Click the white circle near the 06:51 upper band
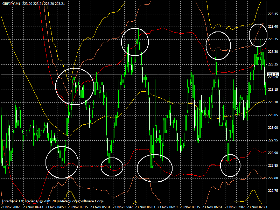The image size is (280, 210). [218, 45]
